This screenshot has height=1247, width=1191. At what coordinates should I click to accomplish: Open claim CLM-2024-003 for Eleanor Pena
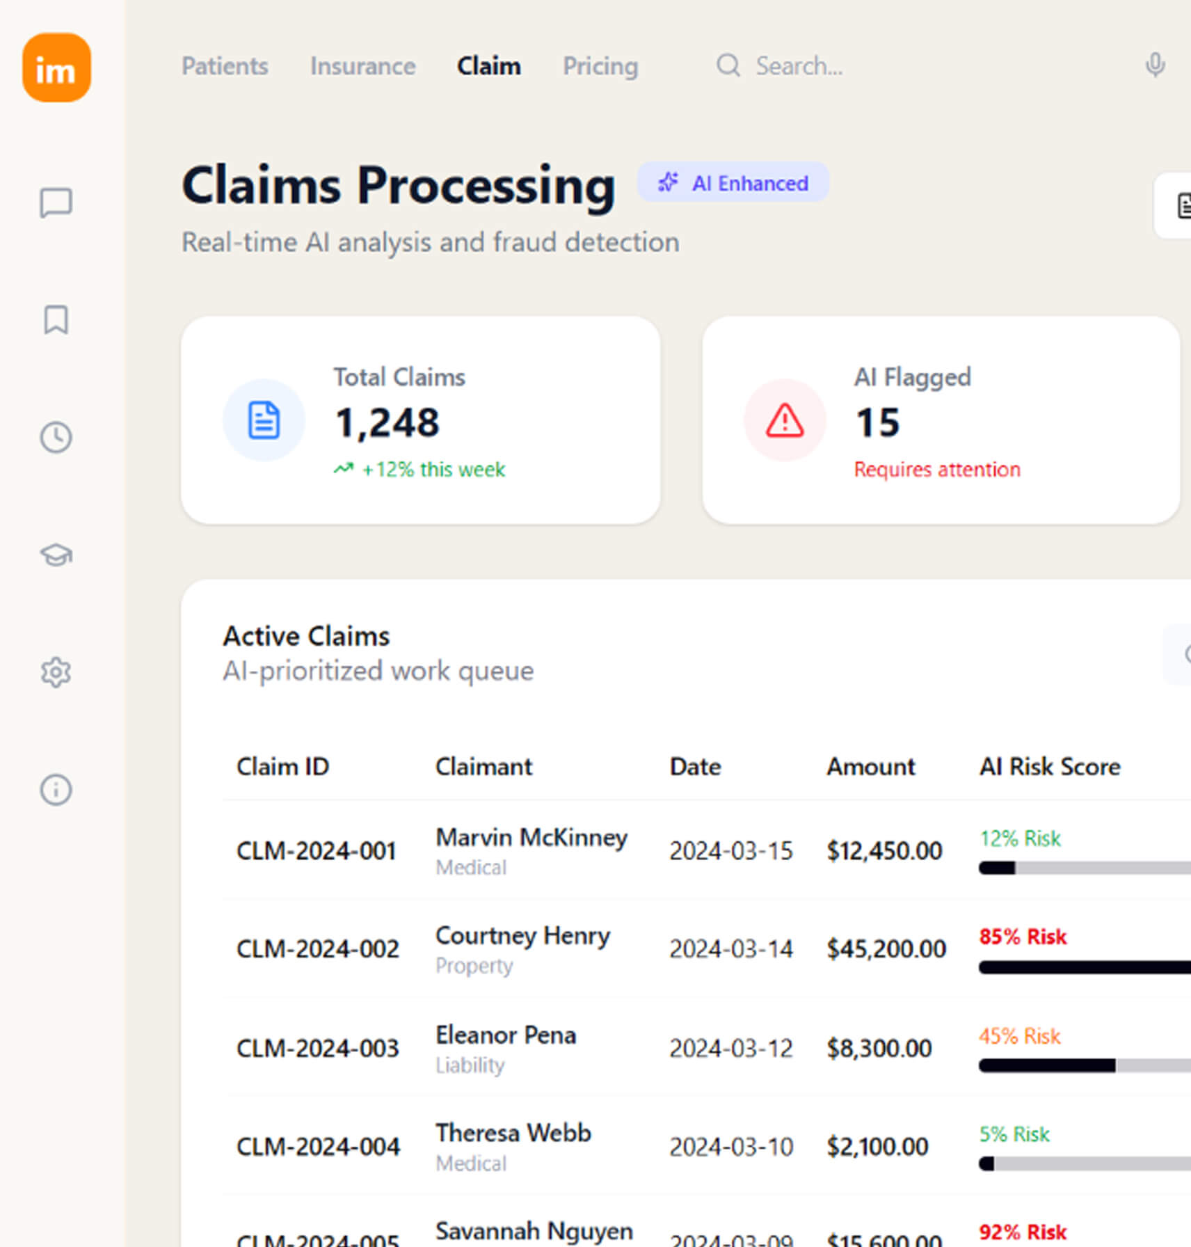click(x=318, y=1047)
